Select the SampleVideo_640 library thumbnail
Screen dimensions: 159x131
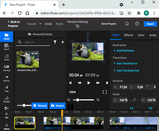pyautogui.click(x=28, y=60)
